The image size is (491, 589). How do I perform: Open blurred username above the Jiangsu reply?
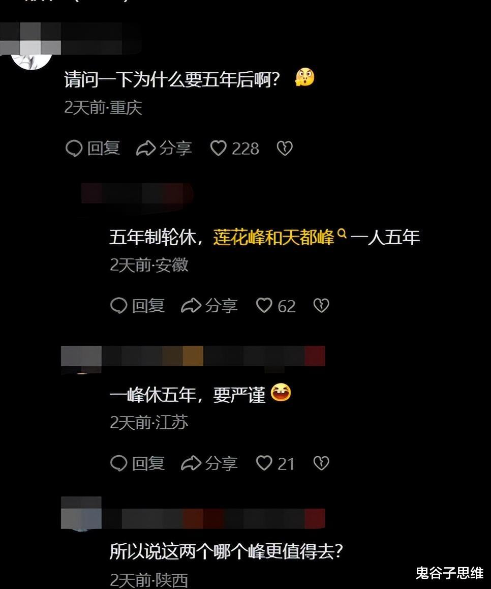point(193,356)
